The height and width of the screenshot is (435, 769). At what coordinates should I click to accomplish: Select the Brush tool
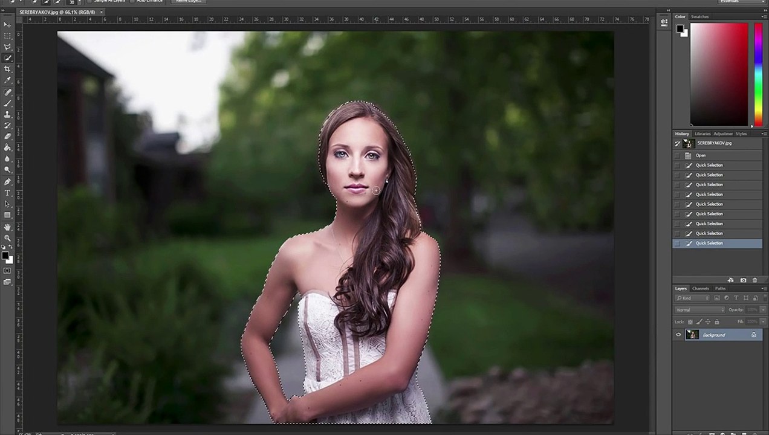pyautogui.click(x=7, y=103)
